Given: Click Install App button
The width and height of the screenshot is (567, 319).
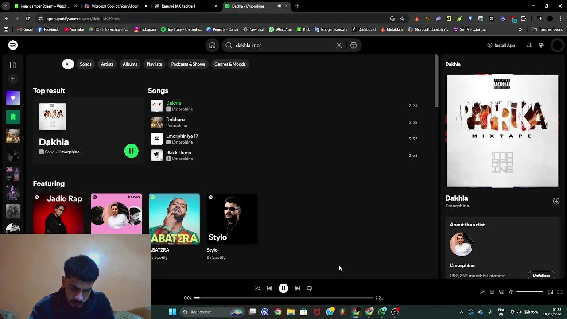Looking at the screenshot, I should click(501, 45).
